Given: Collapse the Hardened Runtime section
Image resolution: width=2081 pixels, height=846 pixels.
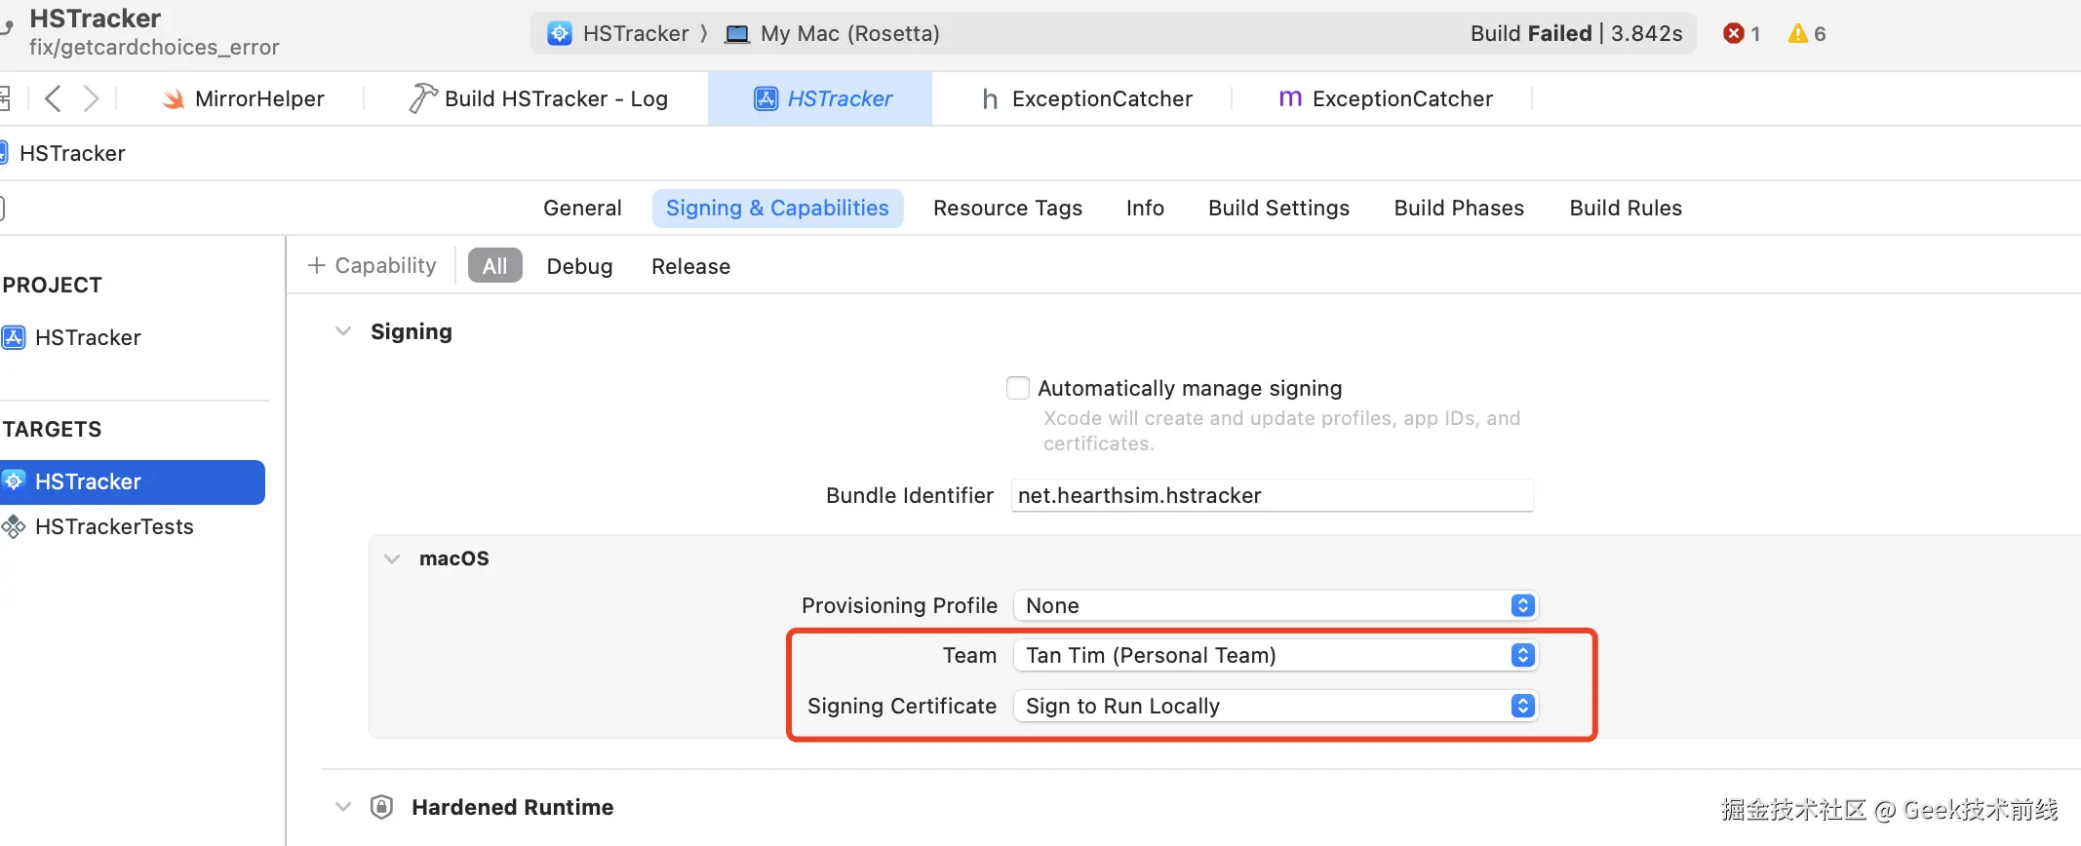Looking at the screenshot, I should pos(343,807).
